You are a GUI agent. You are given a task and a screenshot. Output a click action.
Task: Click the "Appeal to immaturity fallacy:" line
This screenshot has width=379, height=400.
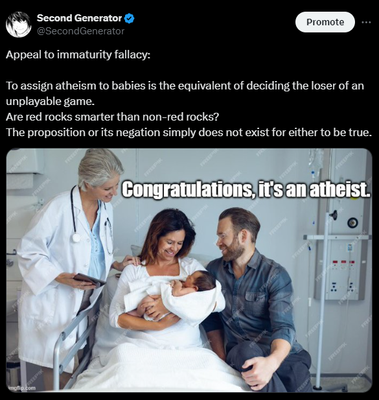click(x=78, y=55)
